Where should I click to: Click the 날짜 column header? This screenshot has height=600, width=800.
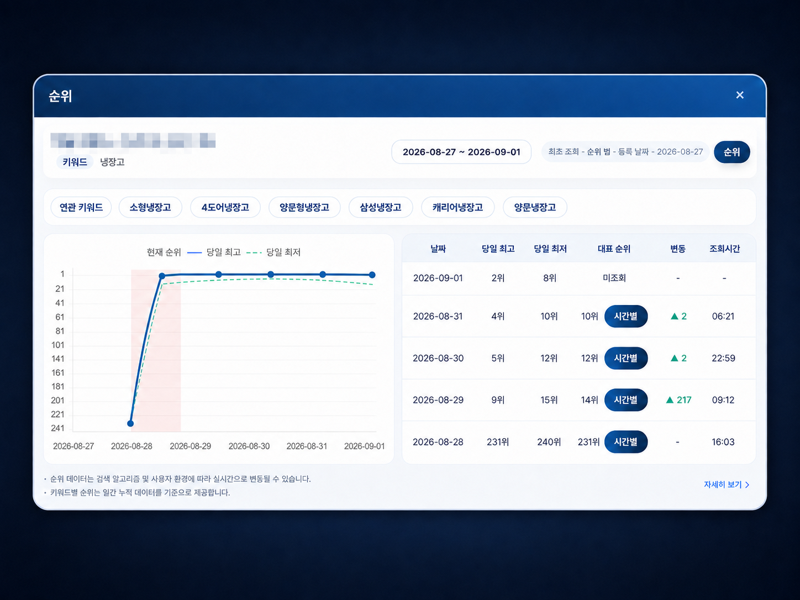click(438, 249)
